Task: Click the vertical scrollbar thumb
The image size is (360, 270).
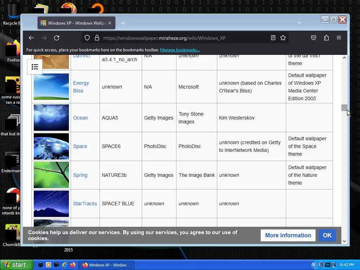Action: click(x=344, y=108)
